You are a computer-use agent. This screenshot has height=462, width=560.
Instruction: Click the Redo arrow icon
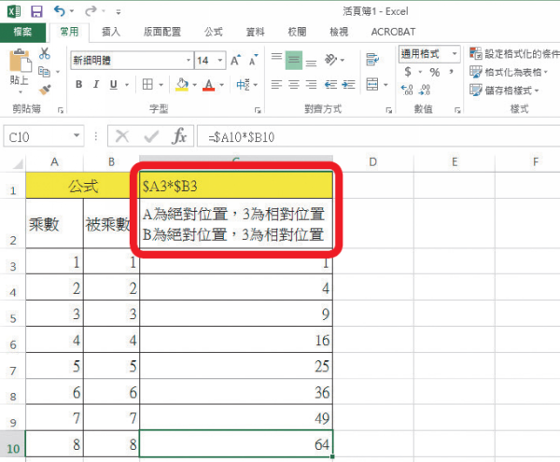point(91,11)
